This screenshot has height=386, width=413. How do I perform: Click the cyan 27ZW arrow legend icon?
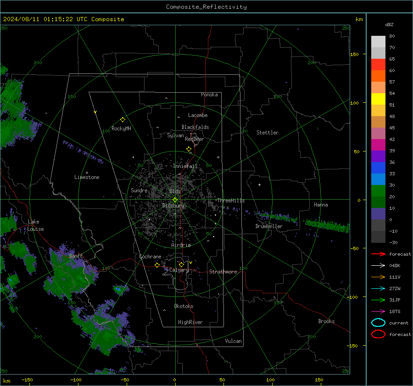click(378, 289)
